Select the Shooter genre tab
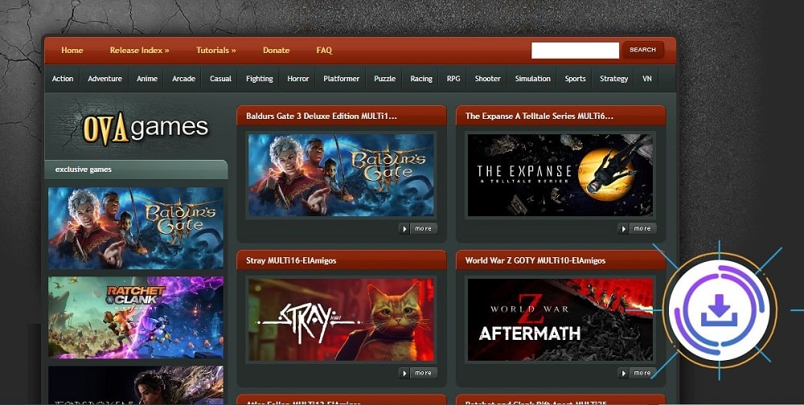 pyautogui.click(x=488, y=79)
